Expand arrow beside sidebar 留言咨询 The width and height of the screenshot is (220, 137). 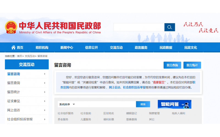coord(45,74)
